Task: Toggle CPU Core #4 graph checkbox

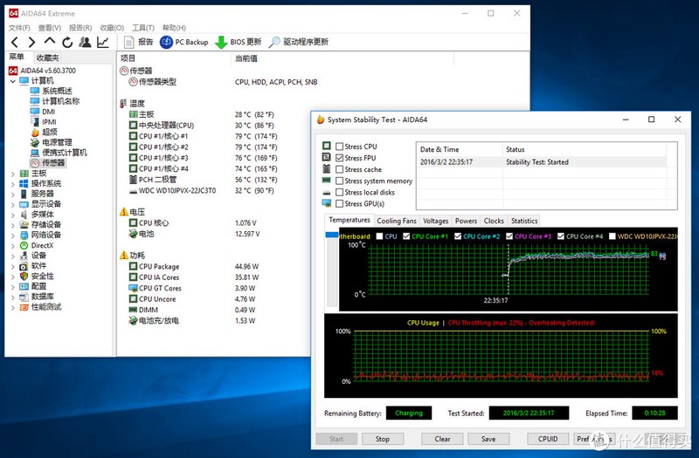Action: click(x=561, y=236)
